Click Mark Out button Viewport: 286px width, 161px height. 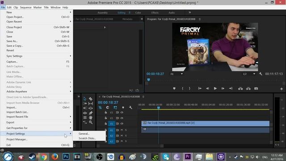[x=189, y=89]
